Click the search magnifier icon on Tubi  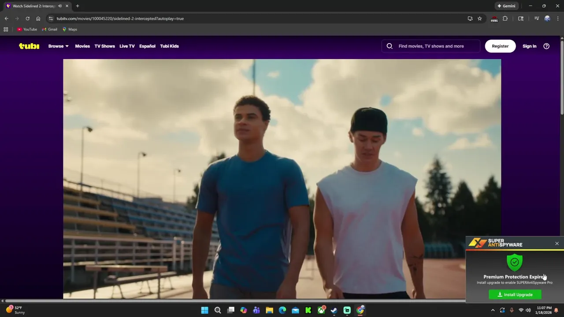tap(390, 46)
